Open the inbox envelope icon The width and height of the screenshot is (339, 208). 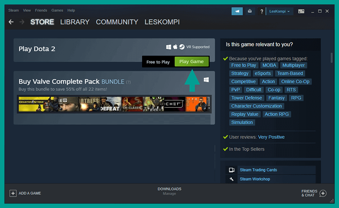pyautogui.click(x=250, y=11)
